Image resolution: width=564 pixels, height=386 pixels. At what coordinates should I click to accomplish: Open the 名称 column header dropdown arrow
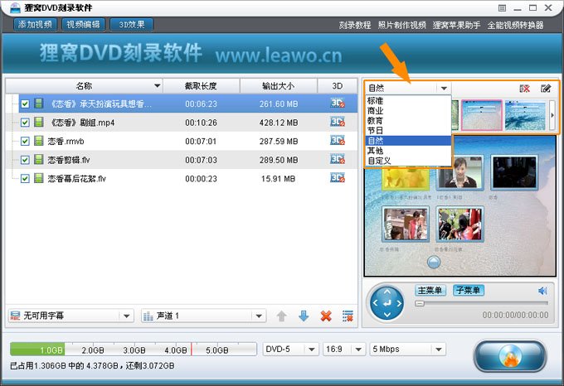pyautogui.click(x=158, y=86)
